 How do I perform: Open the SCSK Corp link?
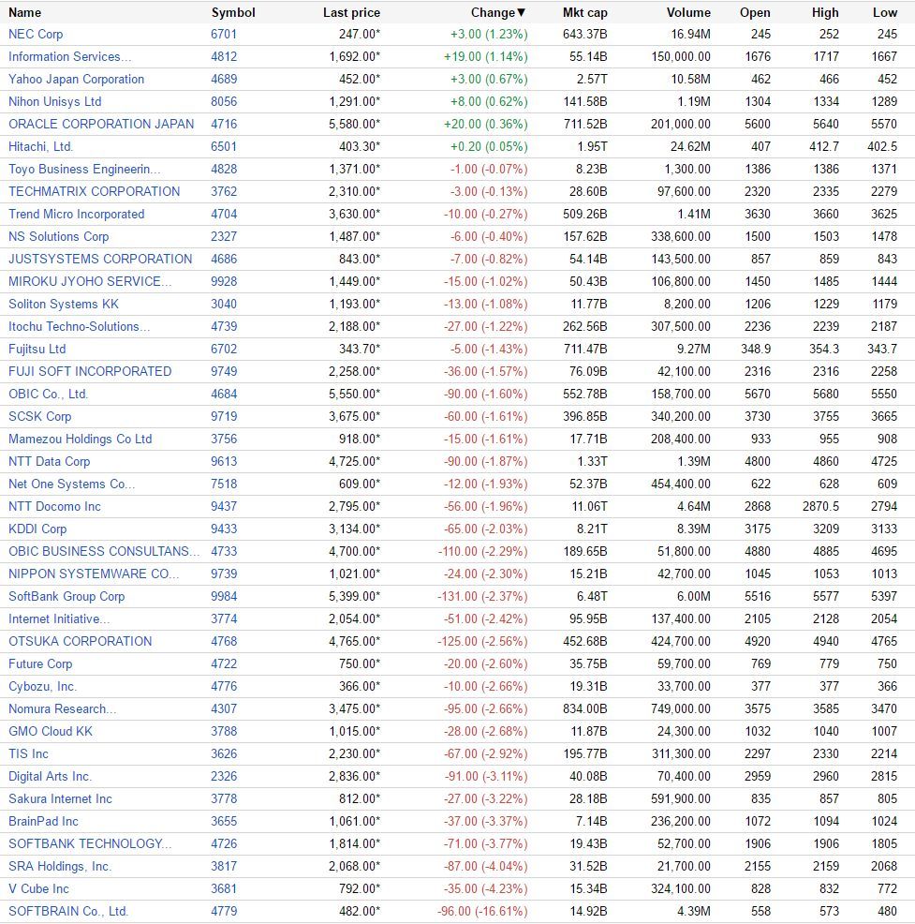[x=39, y=416]
